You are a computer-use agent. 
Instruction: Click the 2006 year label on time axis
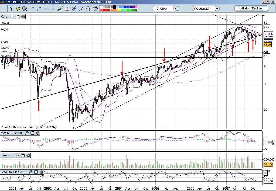(191, 188)
